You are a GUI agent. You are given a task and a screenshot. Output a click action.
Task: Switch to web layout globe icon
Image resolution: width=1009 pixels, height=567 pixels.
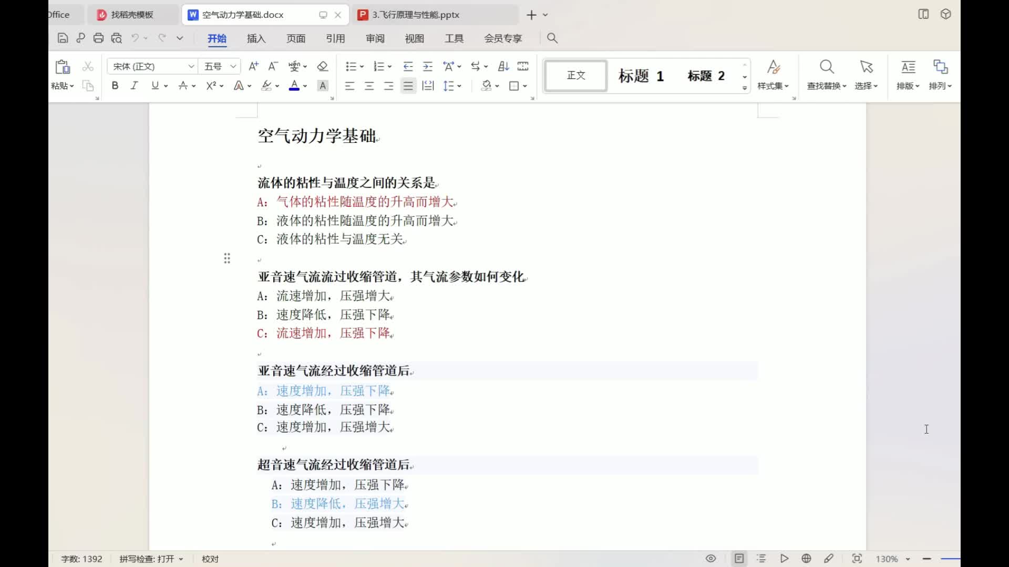click(x=806, y=559)
